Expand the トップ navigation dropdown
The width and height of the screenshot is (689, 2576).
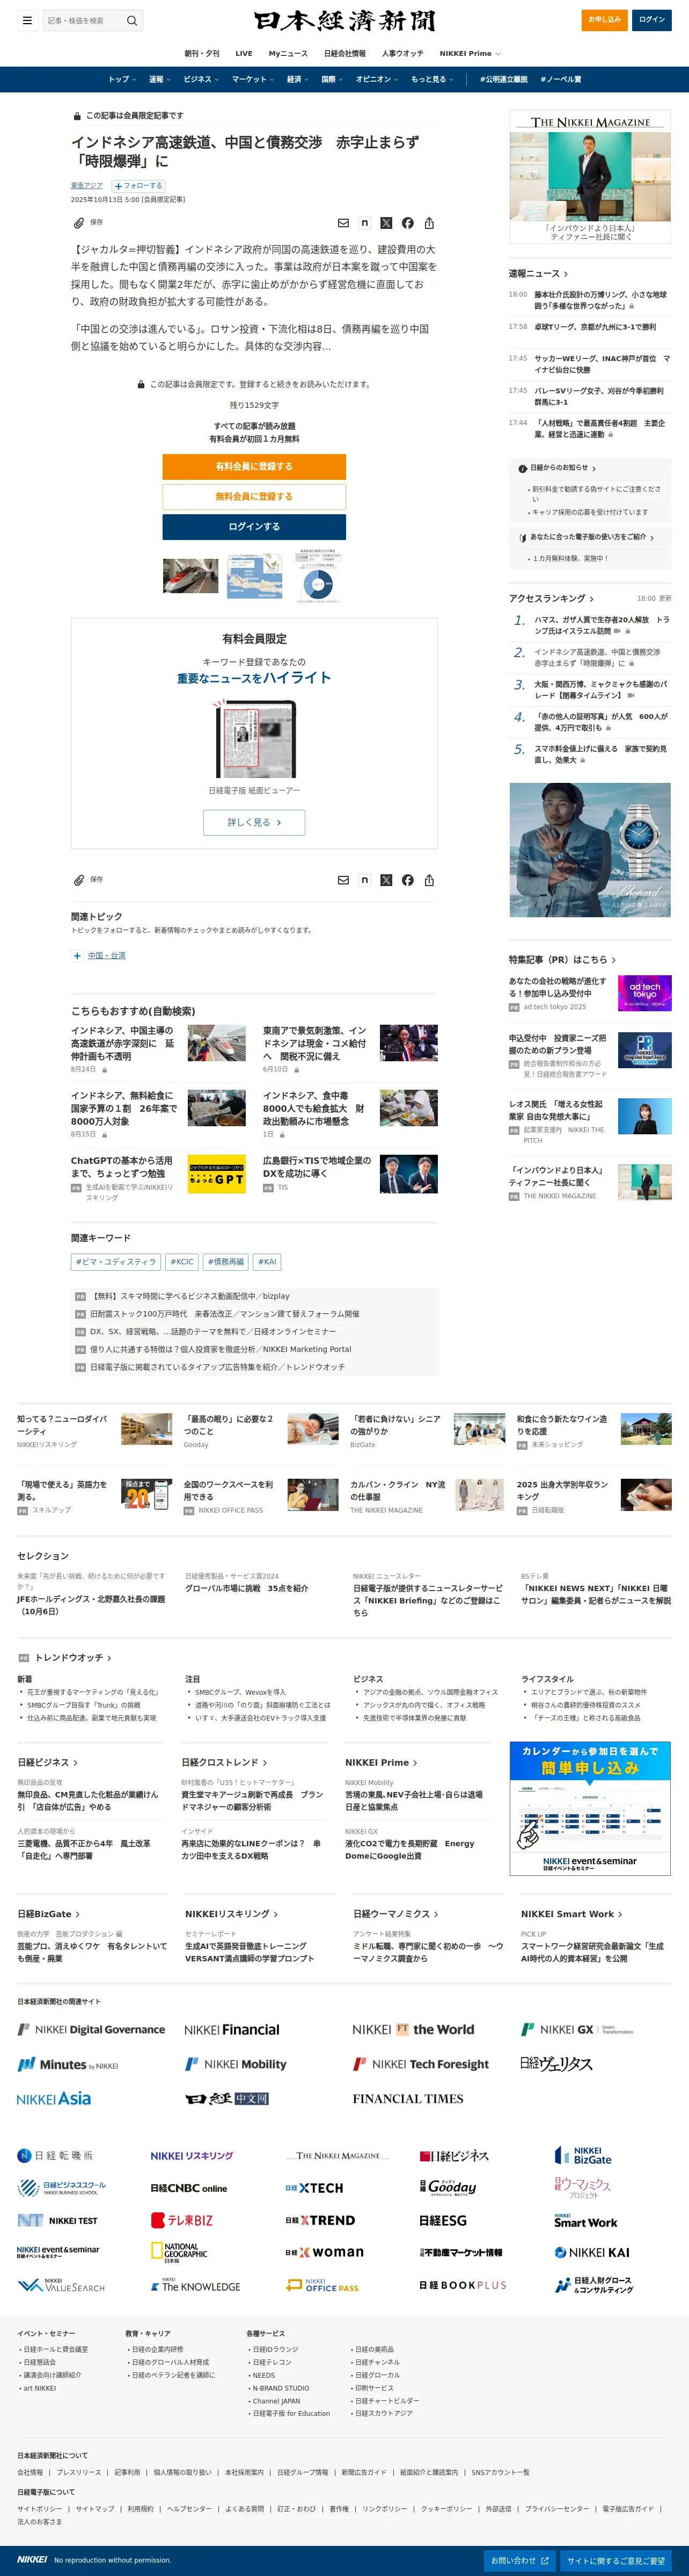point(122,79)
